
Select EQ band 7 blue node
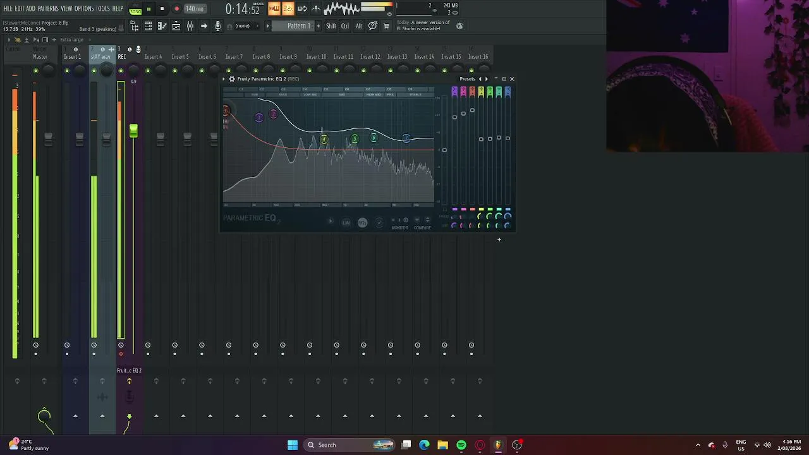pos(406,139)
